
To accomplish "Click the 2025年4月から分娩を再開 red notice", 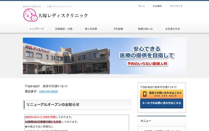I will 40,117.
